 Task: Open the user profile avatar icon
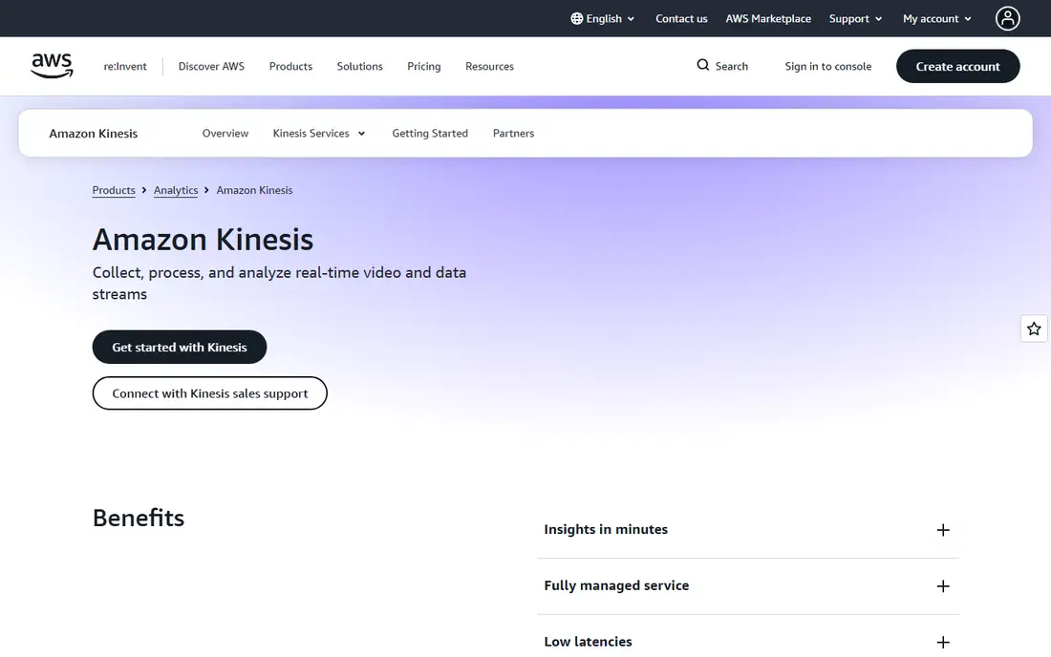(x=1007, y=19)
